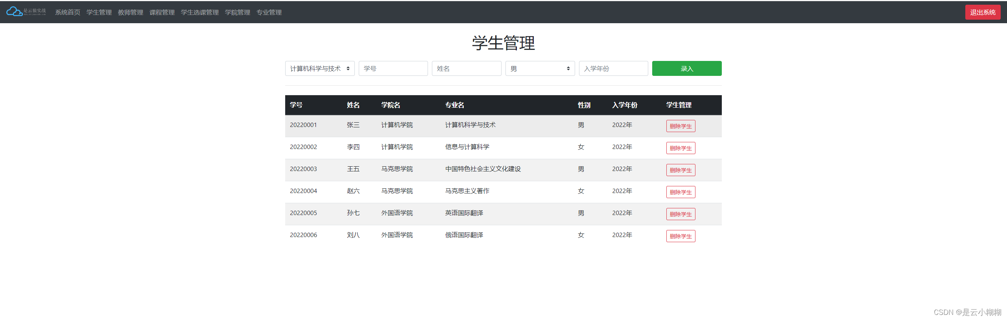Image resolution: width=1007 pixels, height=320 pixels.
Task: Click gender 男 in 王五 row
Action: click(581, 169)
